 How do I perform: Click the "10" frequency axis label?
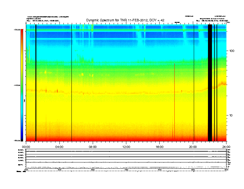(231, 115)
